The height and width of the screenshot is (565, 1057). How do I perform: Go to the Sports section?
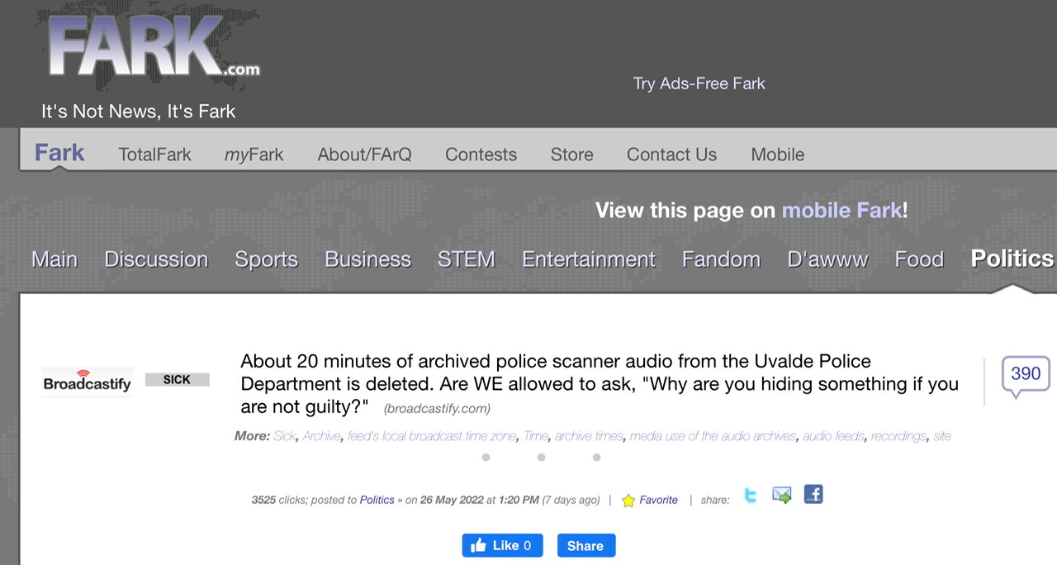pyautogui.click(x=266, y=259)
